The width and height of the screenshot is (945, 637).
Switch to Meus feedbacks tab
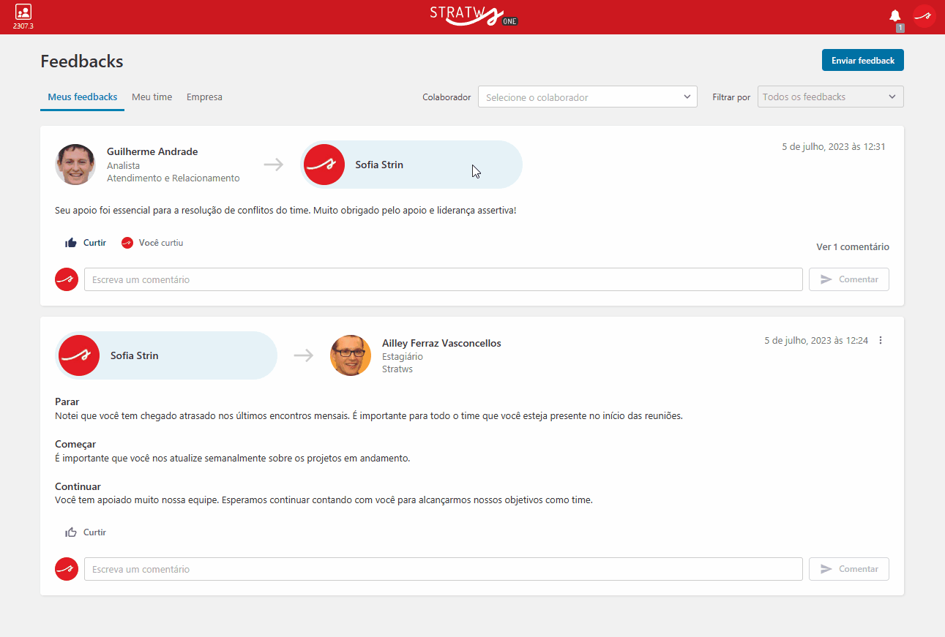click(82, 97)
